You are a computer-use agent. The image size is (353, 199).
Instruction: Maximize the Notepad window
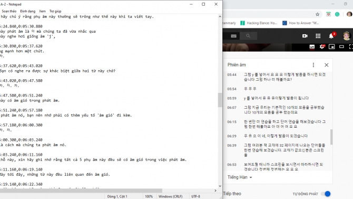[203, 4]
